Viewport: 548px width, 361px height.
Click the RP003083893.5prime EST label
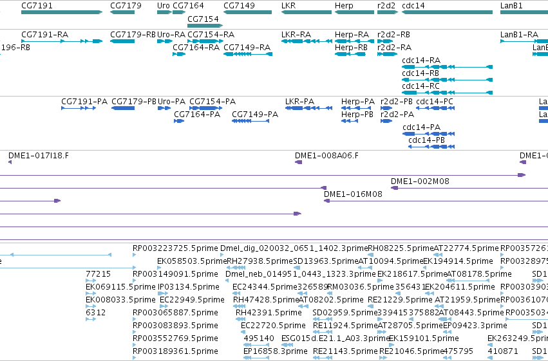(175, 326)
